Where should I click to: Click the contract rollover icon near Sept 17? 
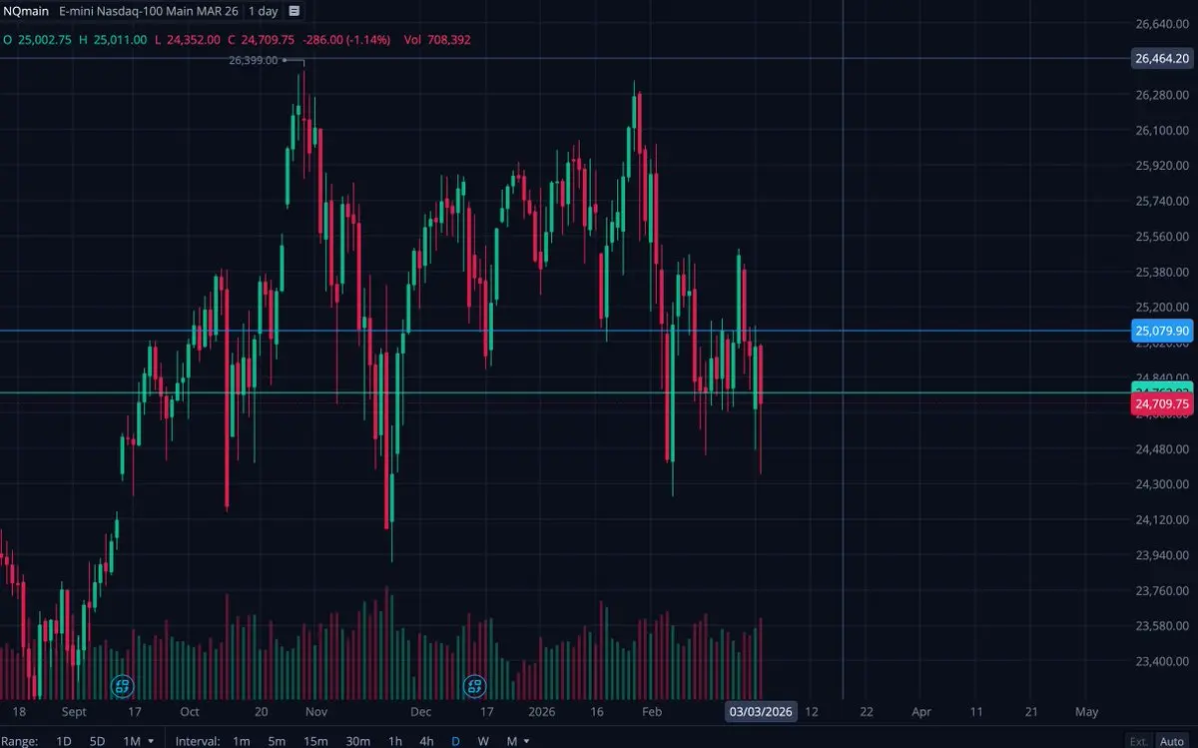[123, 686]
